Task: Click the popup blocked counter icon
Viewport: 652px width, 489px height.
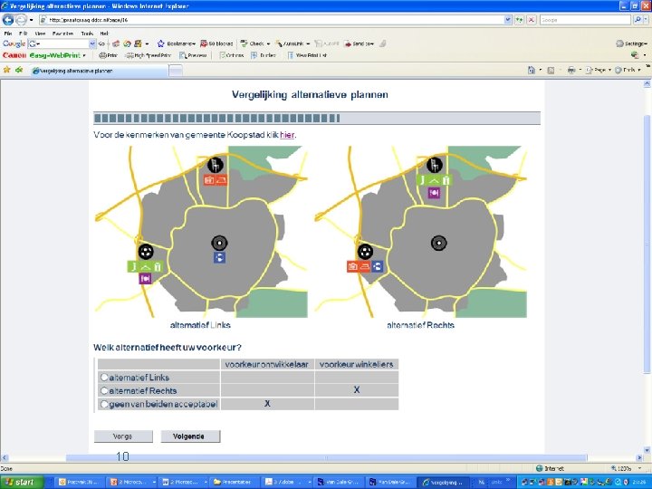Action: click(x=216, y=43)
